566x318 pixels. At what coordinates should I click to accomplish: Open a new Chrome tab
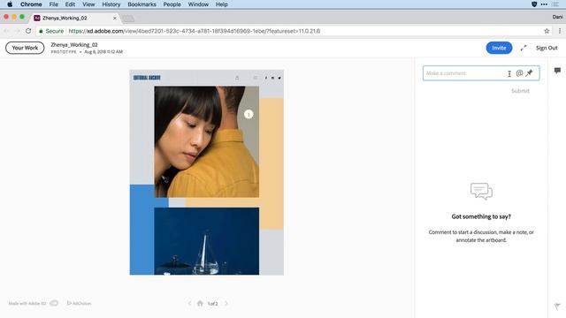tap(128, 19)
